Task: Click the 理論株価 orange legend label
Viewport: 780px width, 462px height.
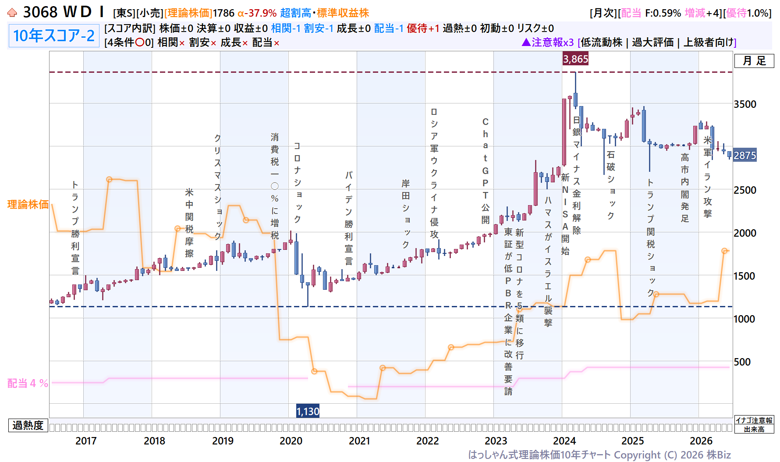Action: [x=28, y=204]
